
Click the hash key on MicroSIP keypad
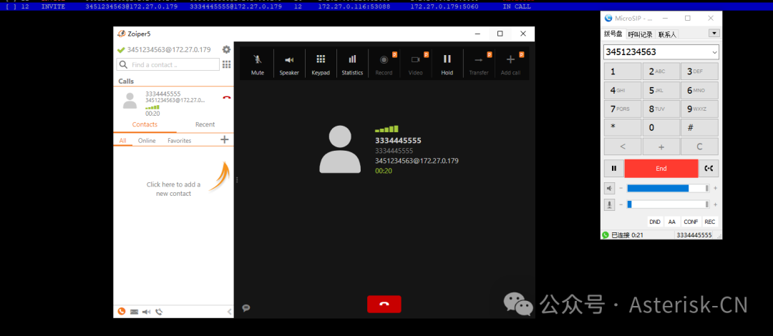699,127
